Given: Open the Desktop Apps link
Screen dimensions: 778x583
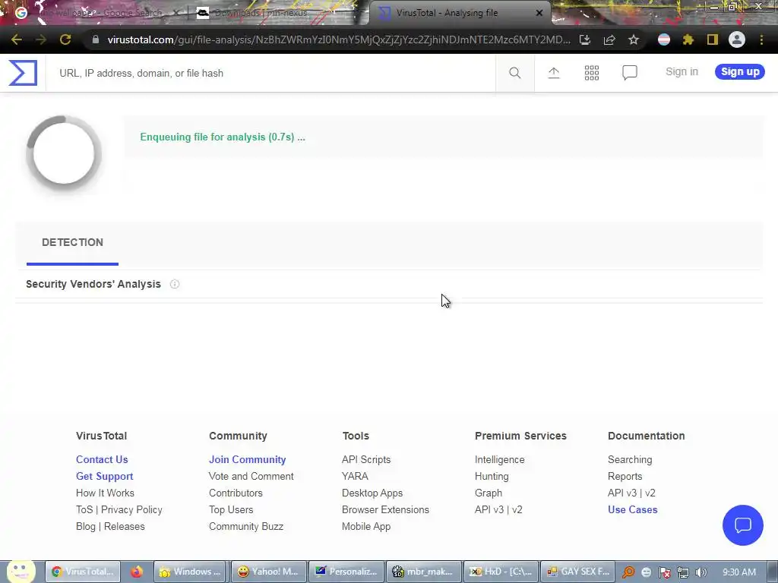Looking at the screenshot, I should 372,493.
